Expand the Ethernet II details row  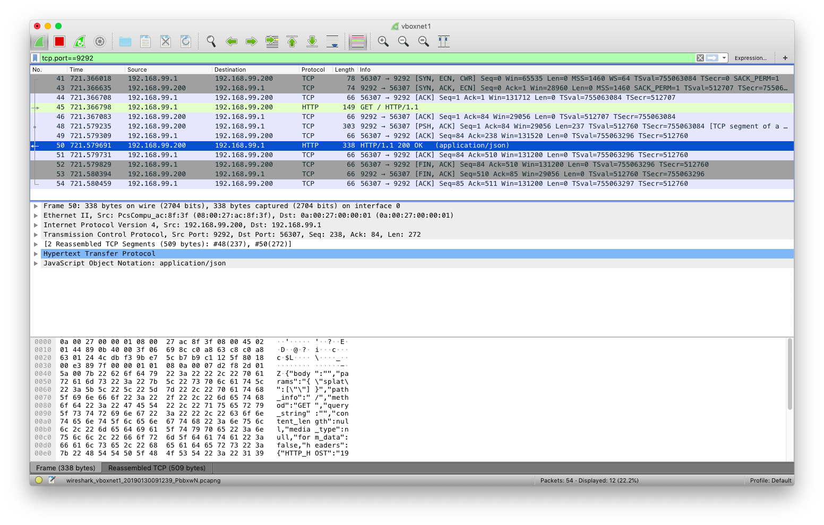point(36,216)
